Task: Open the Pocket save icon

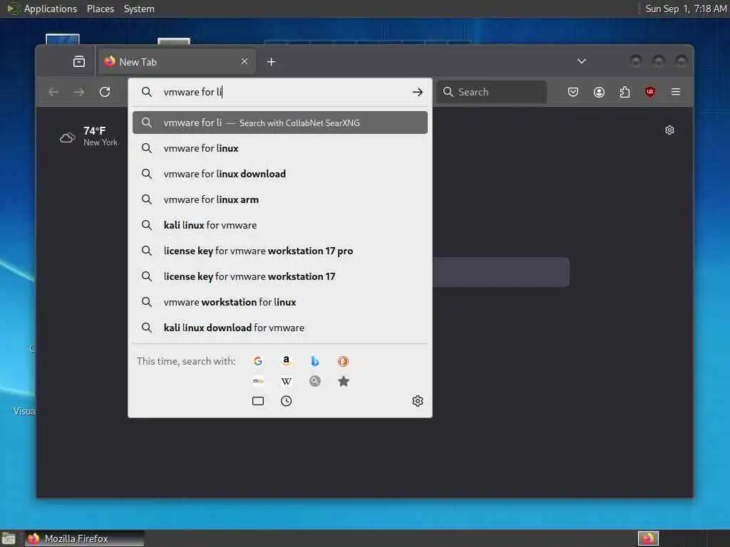Action: click(x=573, y=92)
